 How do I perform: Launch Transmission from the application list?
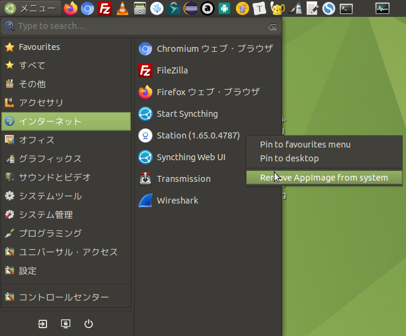coord(183,179)
